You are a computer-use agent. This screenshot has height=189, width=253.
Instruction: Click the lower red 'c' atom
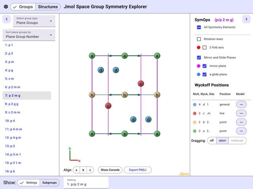click(x=108, y=106)
